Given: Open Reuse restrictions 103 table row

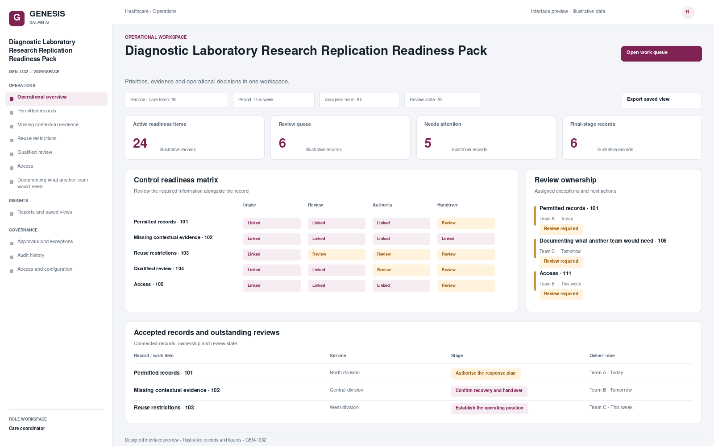Looking at the screenshot, I should 413,408.
